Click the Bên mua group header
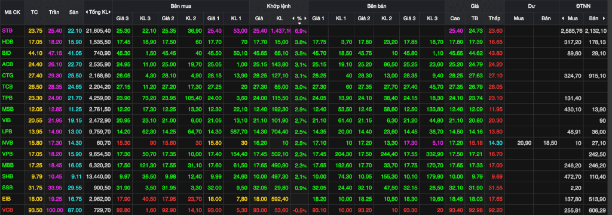The width and height of the screenshot is (612, 215). [x=180, y=6]
